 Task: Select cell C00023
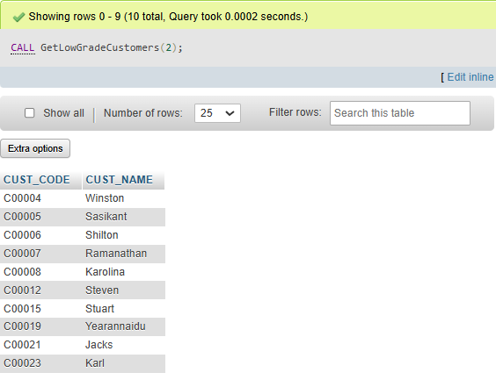point(23,363)
